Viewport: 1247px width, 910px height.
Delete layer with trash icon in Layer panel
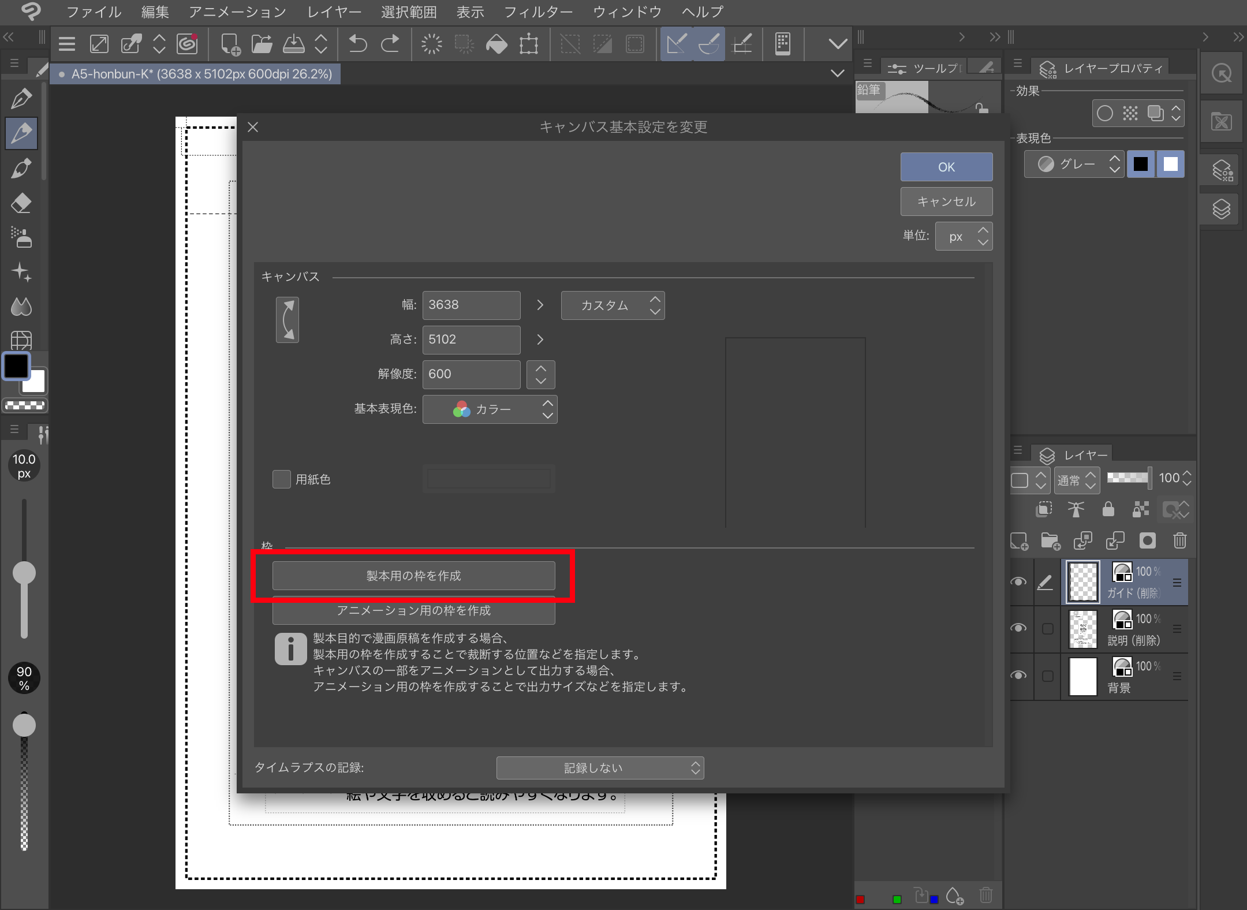click(1179, 540)
